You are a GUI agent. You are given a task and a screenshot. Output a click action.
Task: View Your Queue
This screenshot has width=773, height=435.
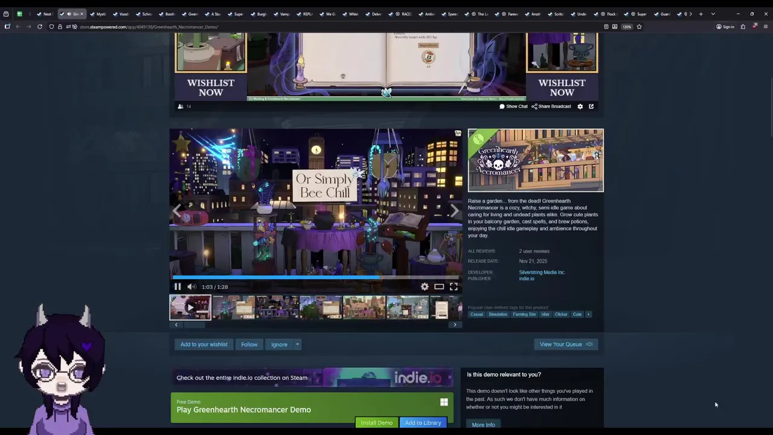(566, 344)
